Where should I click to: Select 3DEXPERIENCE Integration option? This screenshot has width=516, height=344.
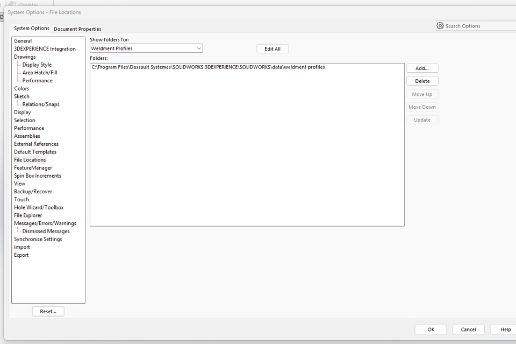(45, 49)
